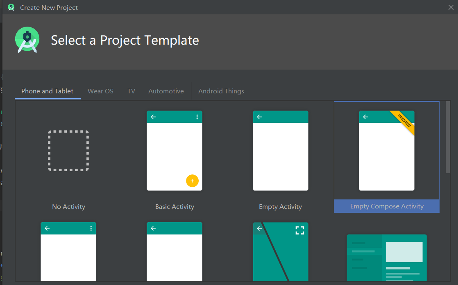Click the No Activity label

click(69, 206)
